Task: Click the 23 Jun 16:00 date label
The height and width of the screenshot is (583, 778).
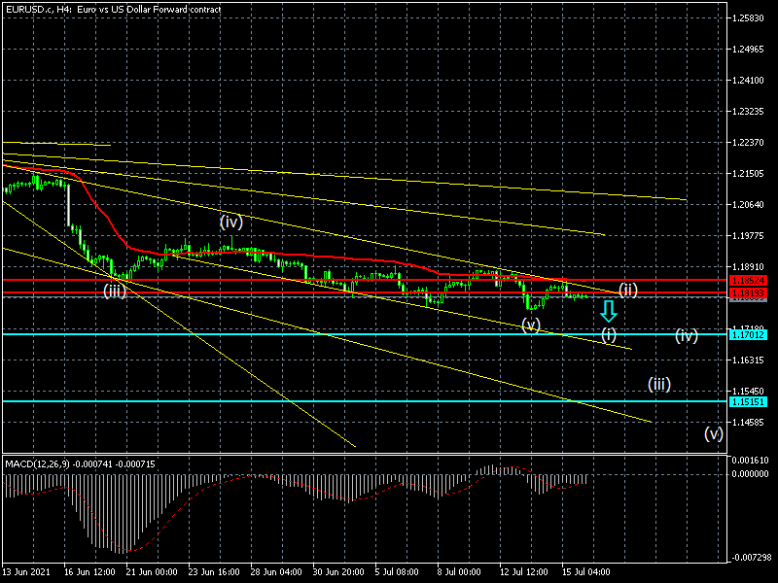Action: click(214, 572)
